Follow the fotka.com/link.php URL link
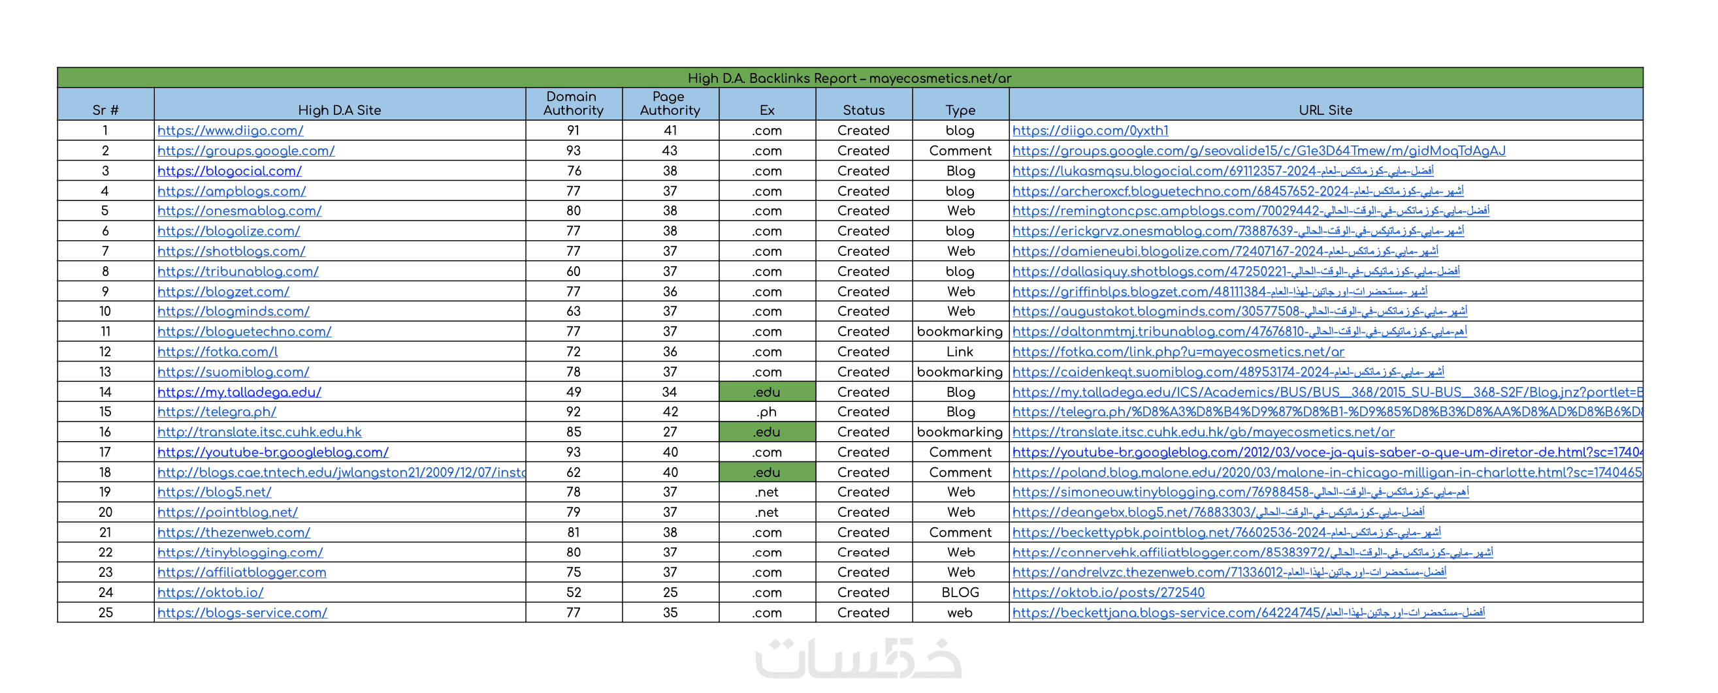Image resolution: width=1718 pixels, height=693 pixels. pos(1178,351)
